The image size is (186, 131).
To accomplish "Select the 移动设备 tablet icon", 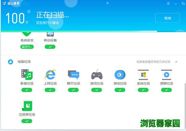I will pyautogui.click(x=50, y=34).
